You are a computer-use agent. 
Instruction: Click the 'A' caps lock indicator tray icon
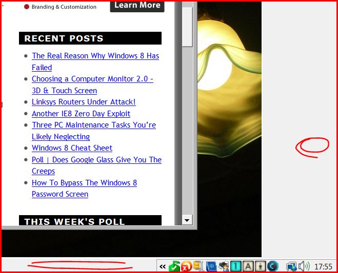[248, 266]
